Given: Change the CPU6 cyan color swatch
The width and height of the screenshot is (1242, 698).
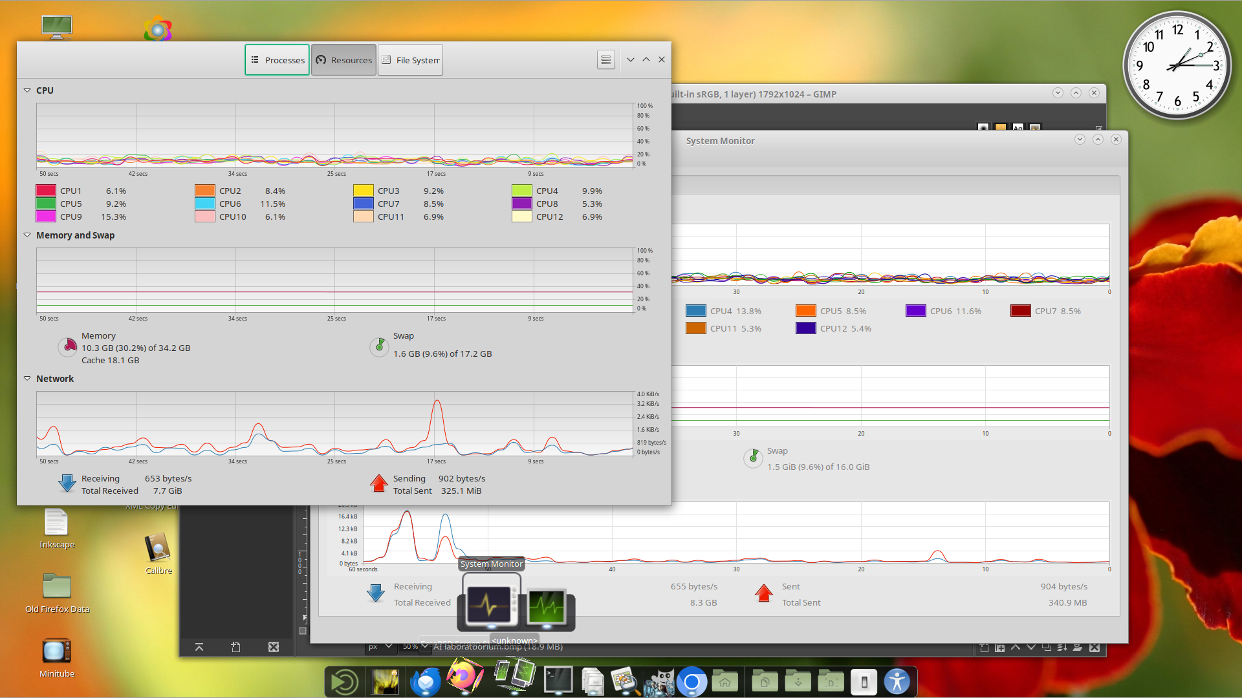Looking at the screenshot, I should pyautogui.click(x=205, y=204).
